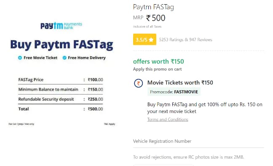The height and width of the screenshot is (166, 273).
Task: Click 5253 Ratings & 947 Reviews text
Action: [x=186, y=40]
